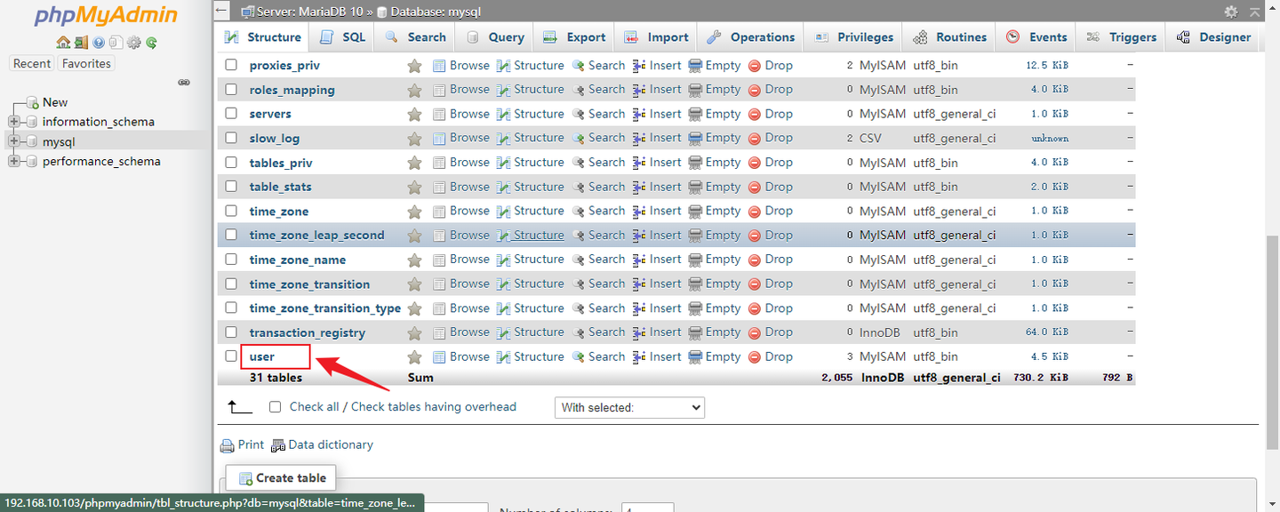Insert a row into time_zone table
1280x512 pixels.
[665, 211]
